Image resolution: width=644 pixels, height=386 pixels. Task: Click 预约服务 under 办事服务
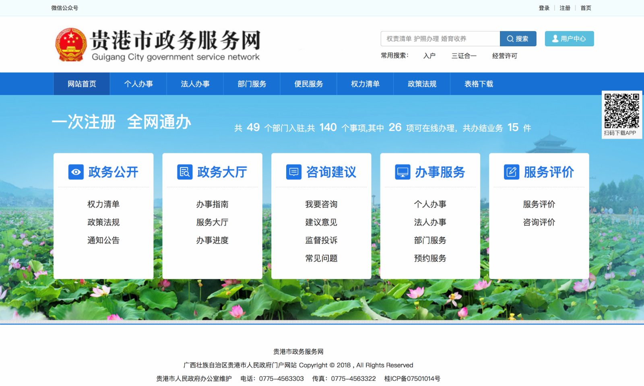point(430,258)
